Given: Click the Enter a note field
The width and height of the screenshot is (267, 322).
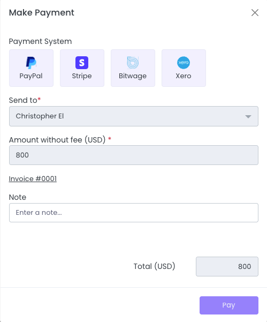Looking at the screenshot, I should tap(134, 213).
